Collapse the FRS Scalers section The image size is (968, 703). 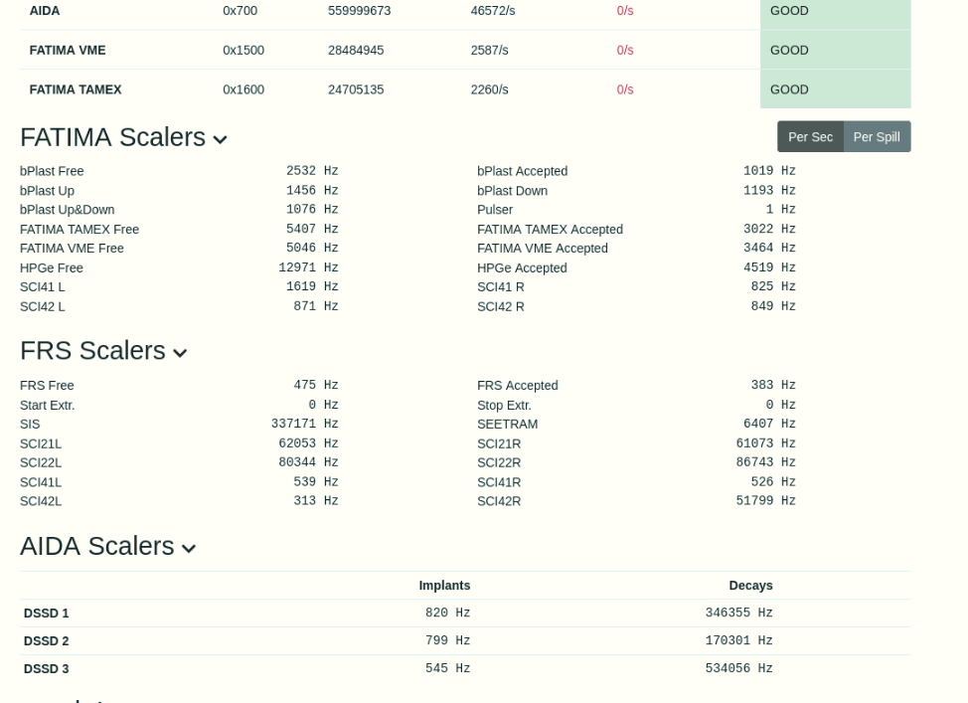tap(180, 353)
